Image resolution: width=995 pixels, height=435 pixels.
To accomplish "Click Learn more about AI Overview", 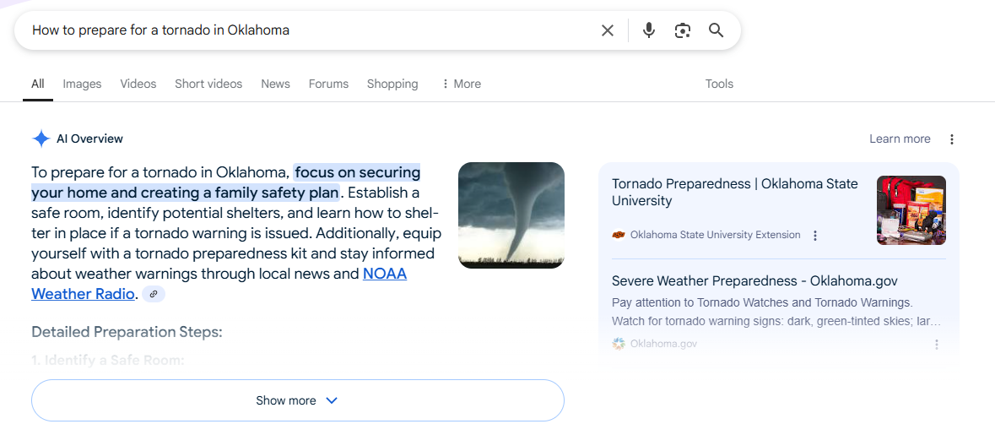I will pos(900,139).
